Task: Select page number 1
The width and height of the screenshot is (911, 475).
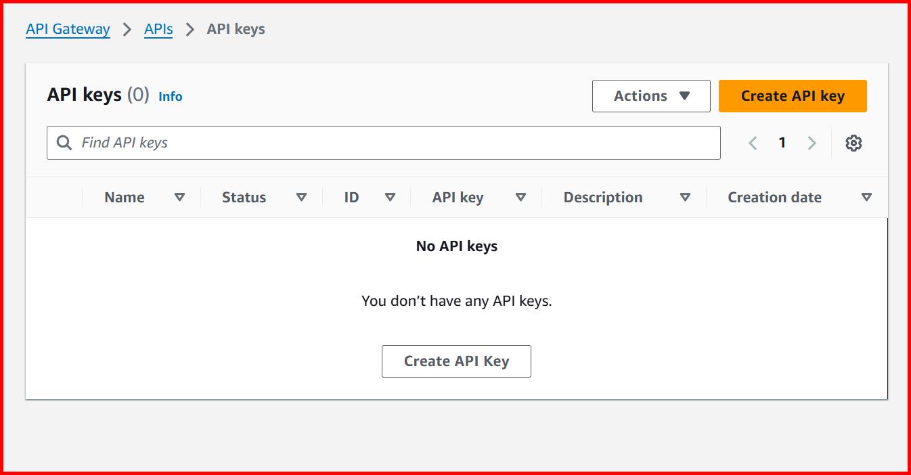Action: pos(782,143)
